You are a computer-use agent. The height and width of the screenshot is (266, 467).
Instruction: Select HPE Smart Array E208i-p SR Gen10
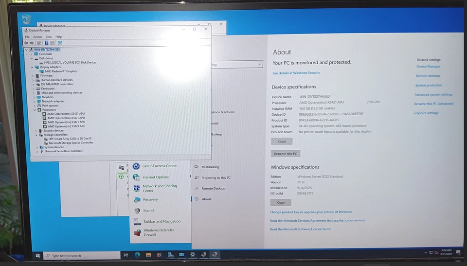tap(70, 139)
